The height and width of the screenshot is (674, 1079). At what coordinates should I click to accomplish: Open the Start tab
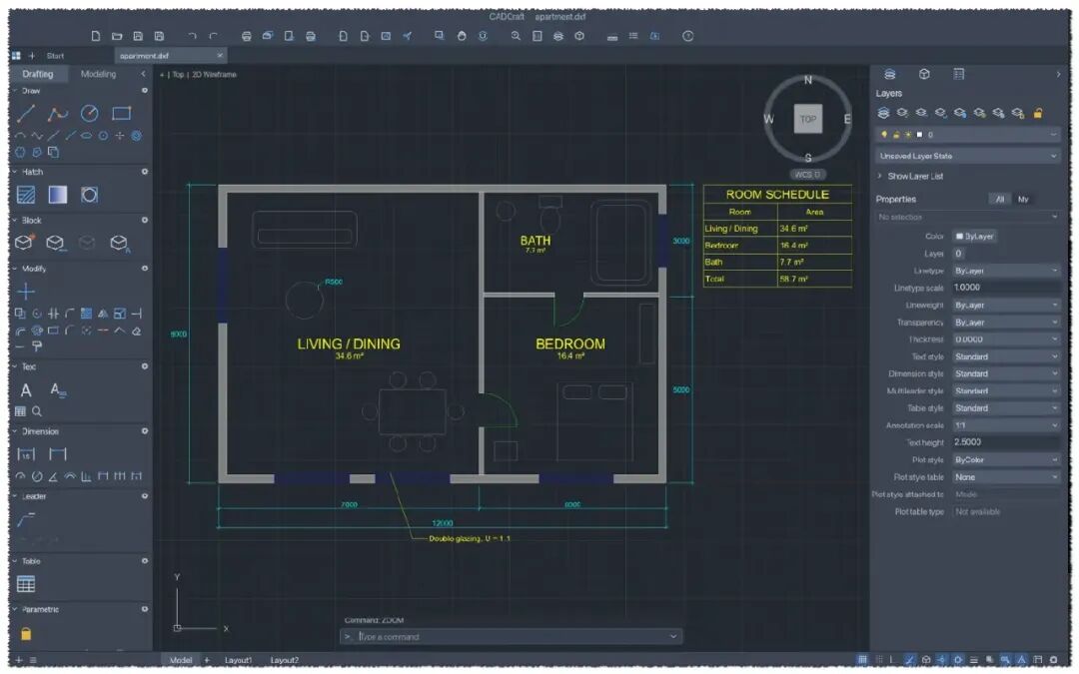pos(56,56)
